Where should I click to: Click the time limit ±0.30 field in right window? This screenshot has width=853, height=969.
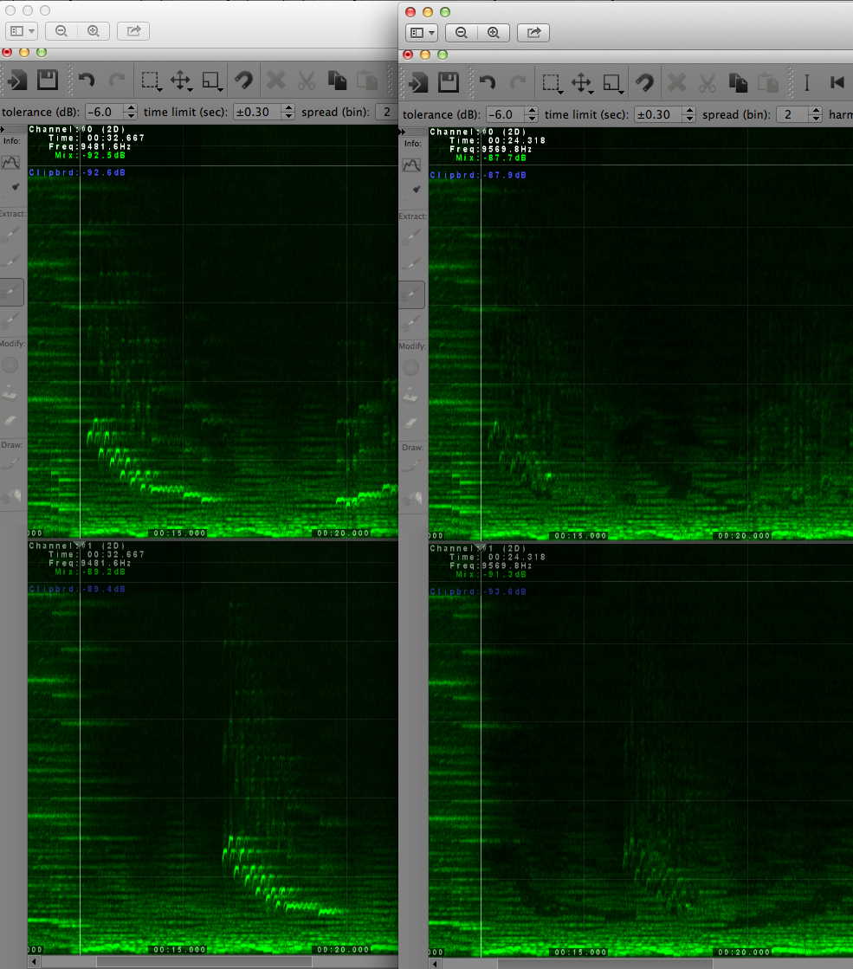[x=659, y=114]
